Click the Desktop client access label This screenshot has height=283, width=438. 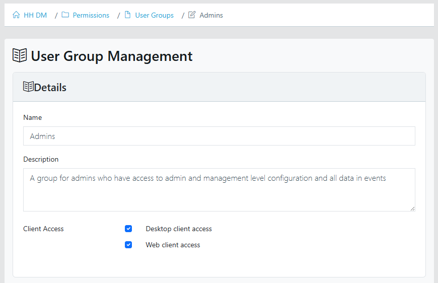coord(179,229)
